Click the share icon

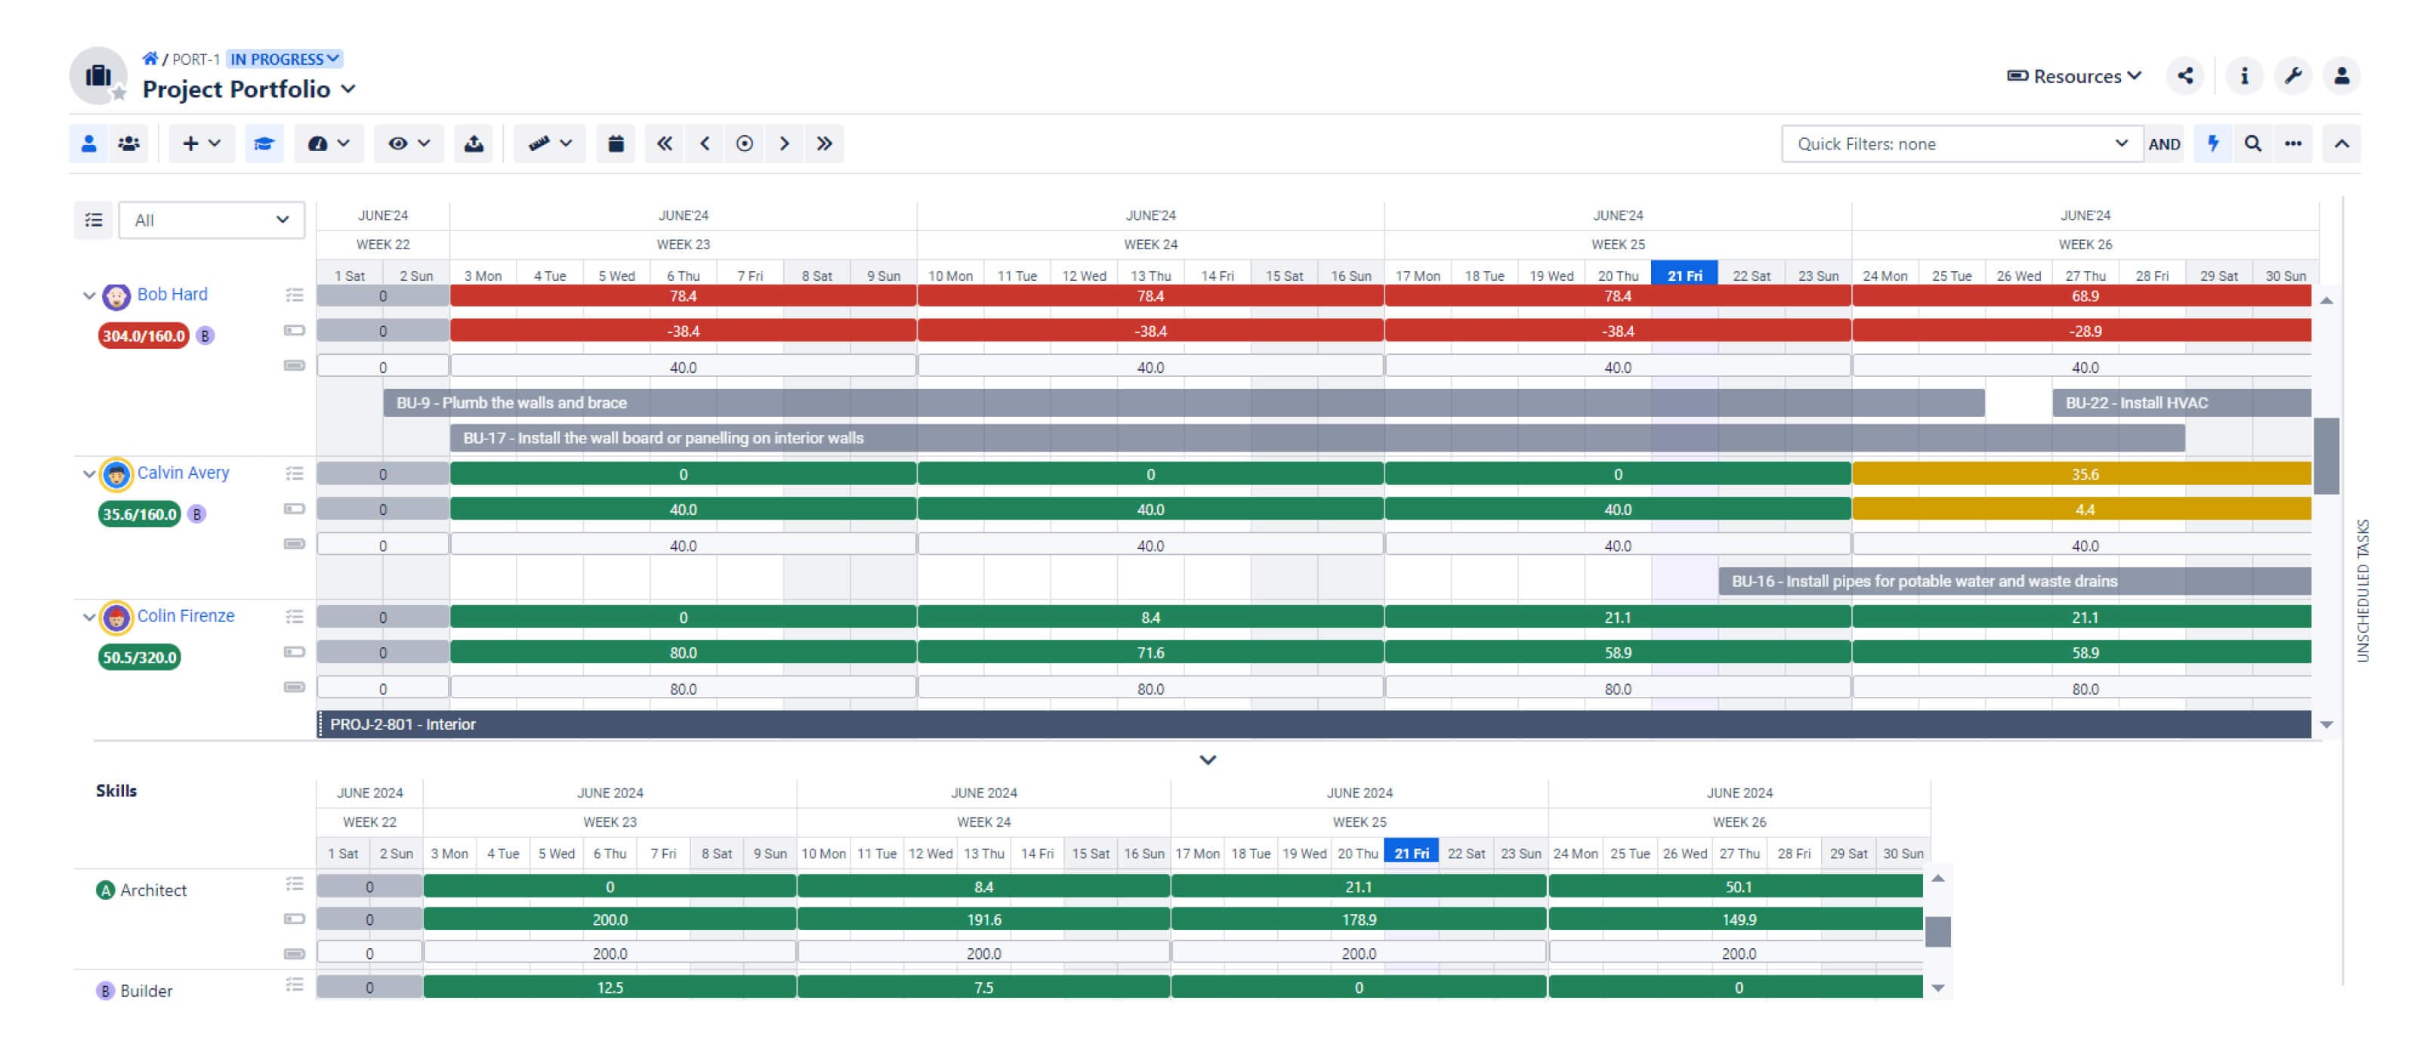[x=2185, y=76]
